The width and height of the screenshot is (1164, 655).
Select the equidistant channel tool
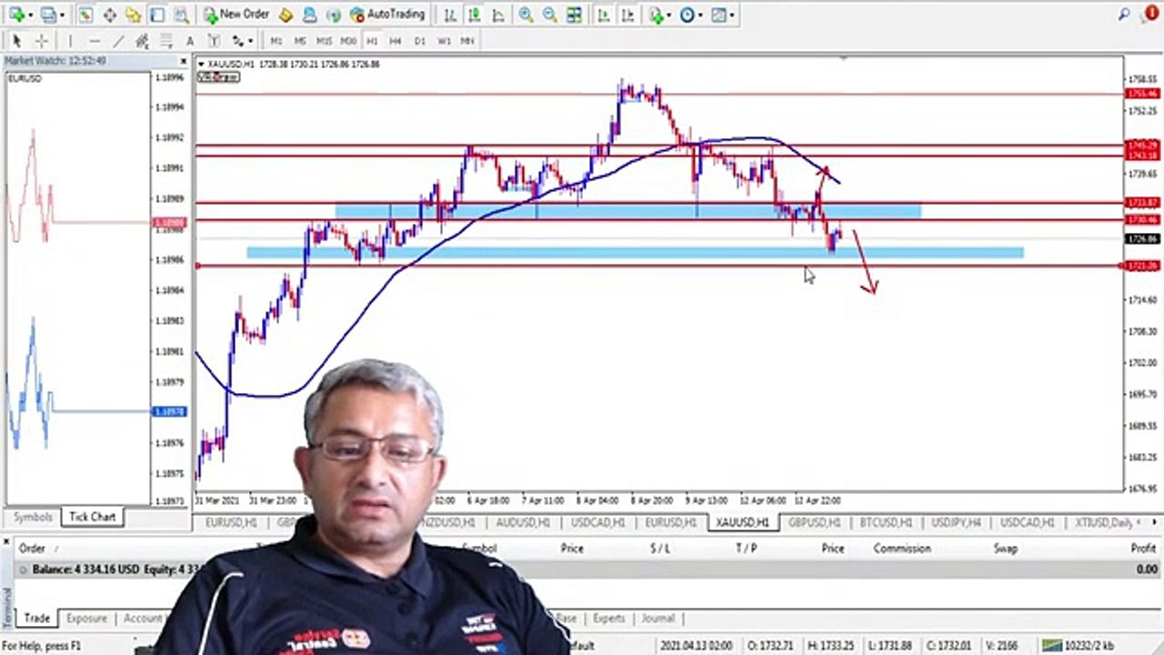click(142, 41)
